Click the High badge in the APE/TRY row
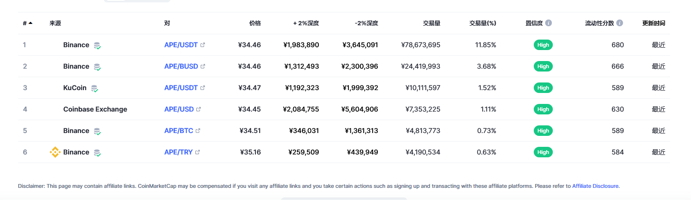 click(x=543, y=152)
